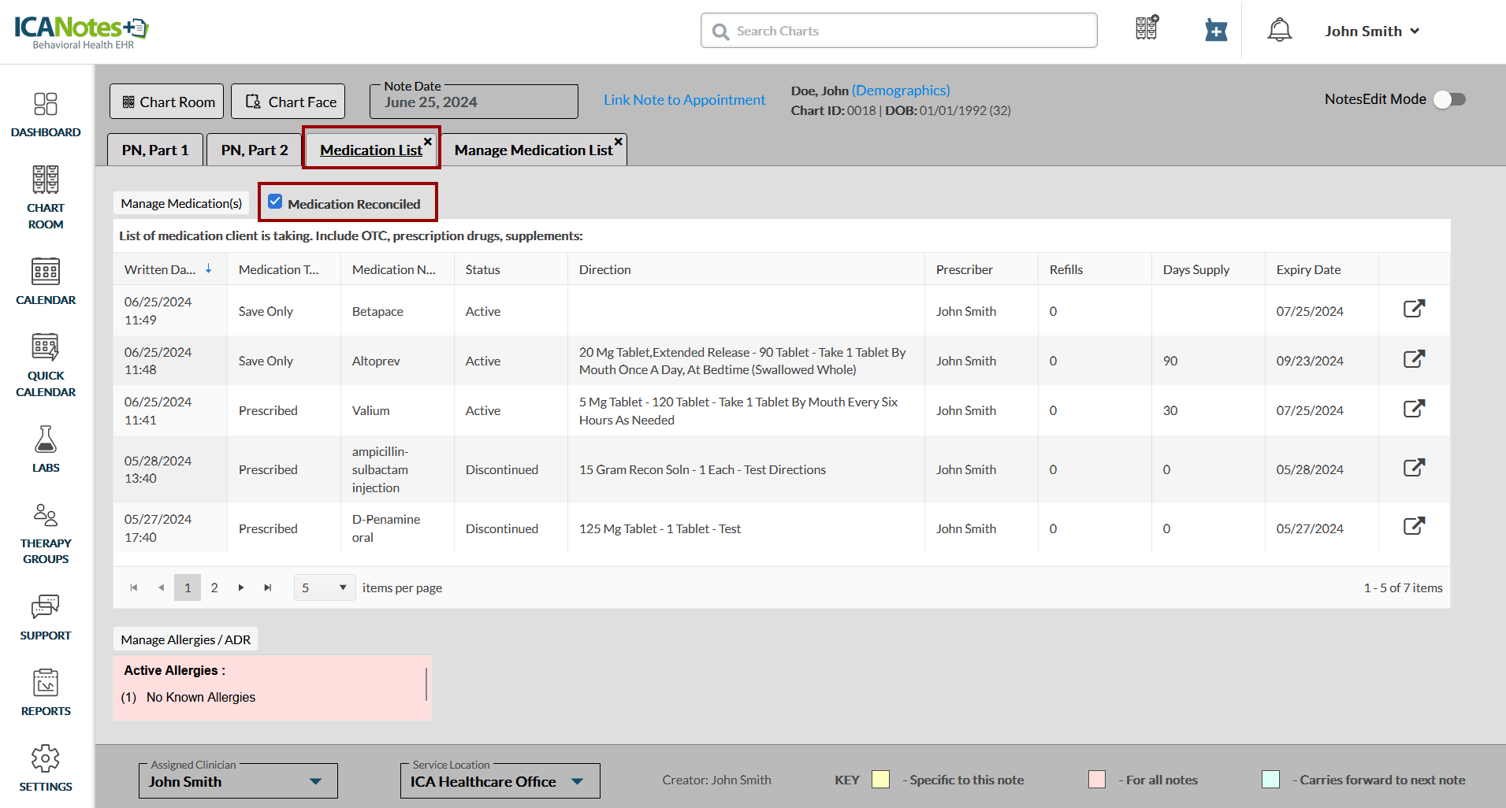
Task: Toggle the NotesEdit Mode switch
Action: point(1448,99)
